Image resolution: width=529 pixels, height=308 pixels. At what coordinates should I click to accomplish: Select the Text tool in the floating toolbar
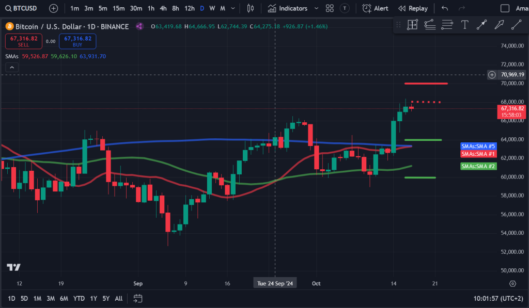pyautogui.click(x=464, y=24)
